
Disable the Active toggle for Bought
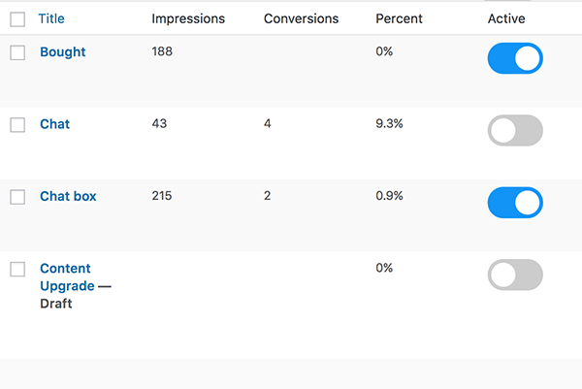(515, 58)
